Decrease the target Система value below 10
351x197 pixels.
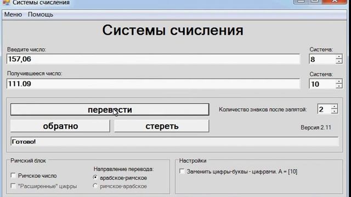coord(339,86)
